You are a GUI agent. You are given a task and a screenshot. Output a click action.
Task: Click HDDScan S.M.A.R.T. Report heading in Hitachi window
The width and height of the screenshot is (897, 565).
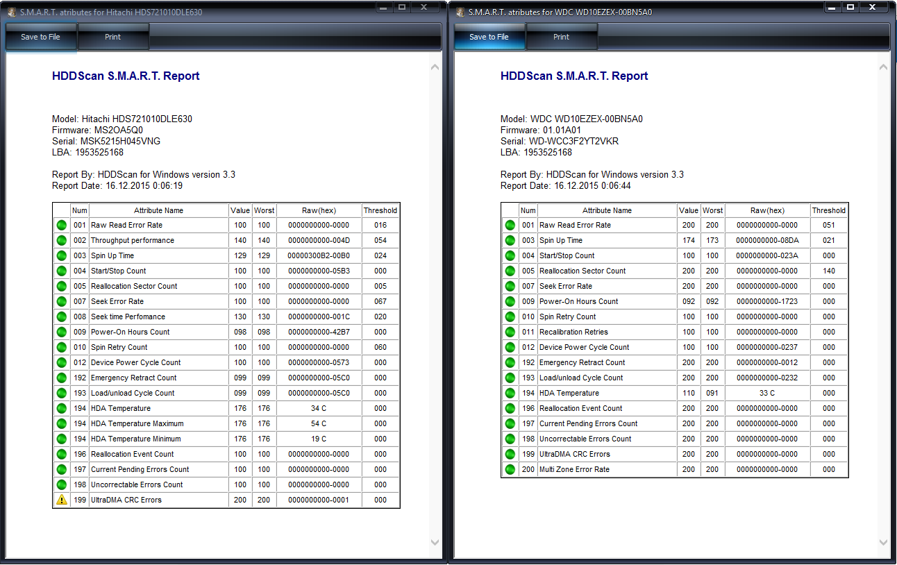click(126, 76)
